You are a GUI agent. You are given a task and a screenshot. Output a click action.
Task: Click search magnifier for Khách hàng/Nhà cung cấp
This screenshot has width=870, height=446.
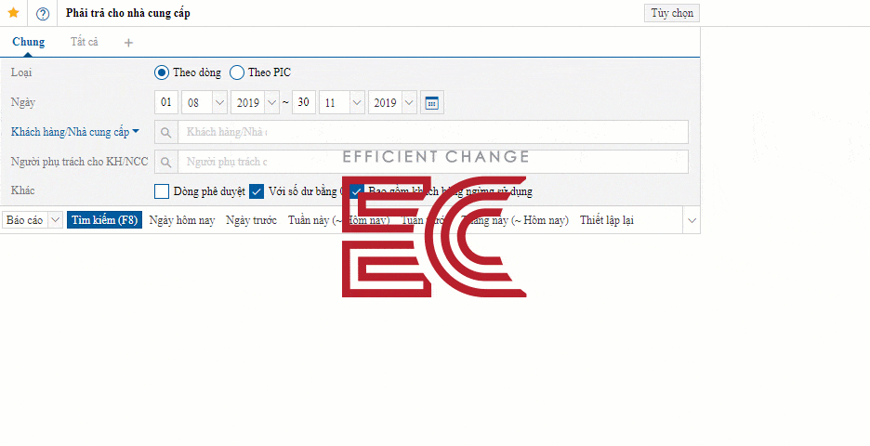tap(165, 132)
